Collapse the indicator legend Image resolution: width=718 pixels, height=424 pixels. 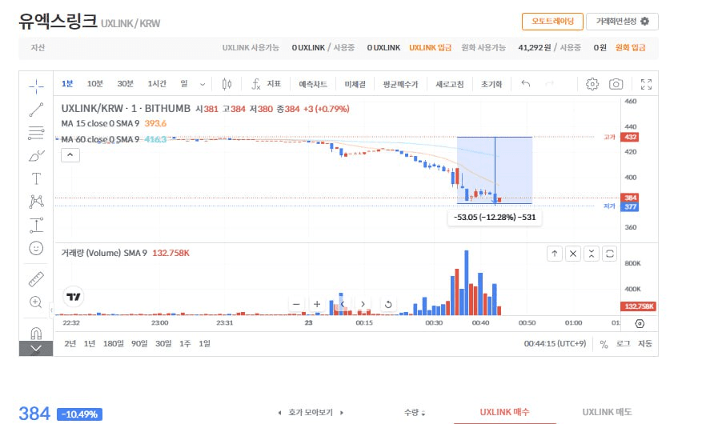point(70,155)
